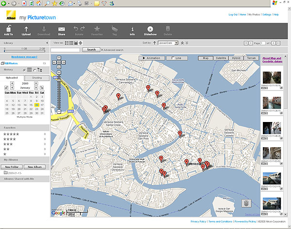Click the browser Print icon
The width and height of the screenshot is (291, 229).
tap(80, 3)
